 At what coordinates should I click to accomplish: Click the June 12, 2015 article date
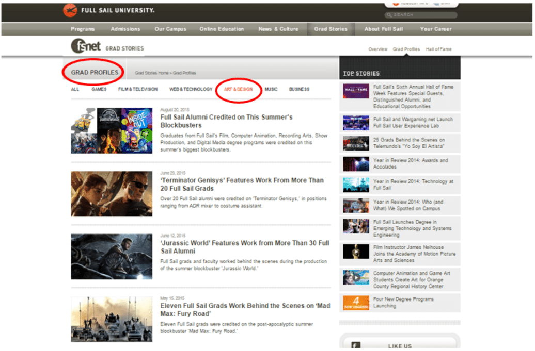point(173,236)
